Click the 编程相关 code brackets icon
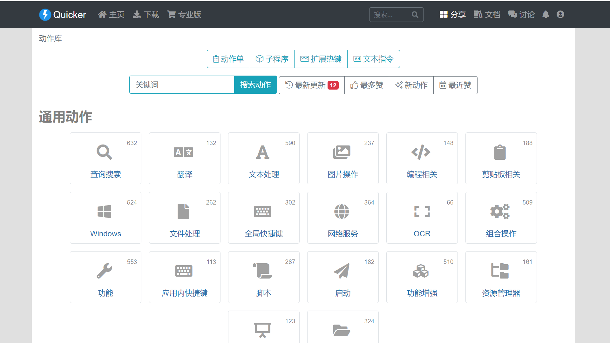The height and width of the screenshot is (343, 610). (421, 152)
